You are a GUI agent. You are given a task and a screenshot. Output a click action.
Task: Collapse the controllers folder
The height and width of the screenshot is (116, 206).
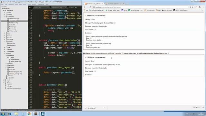[x=5, y=17]
